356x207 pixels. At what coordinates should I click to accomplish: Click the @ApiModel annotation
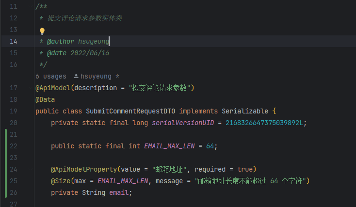click(53, 88)
